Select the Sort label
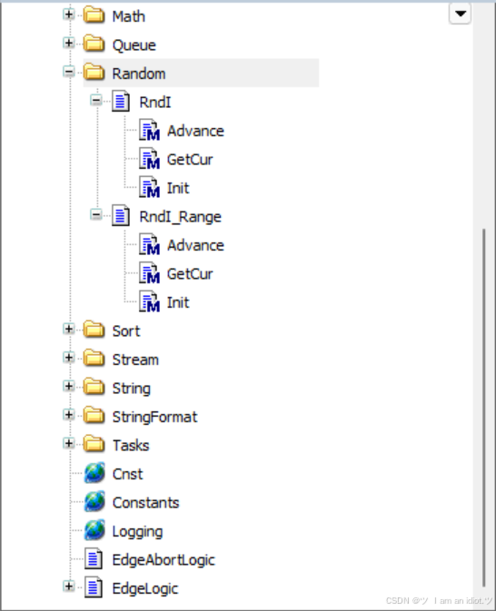Viewport: 496px width, 611px height. pos(126,331)
